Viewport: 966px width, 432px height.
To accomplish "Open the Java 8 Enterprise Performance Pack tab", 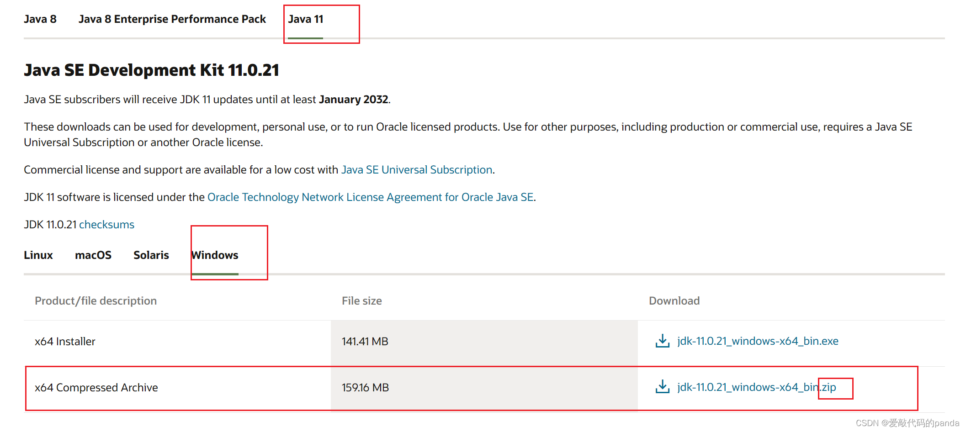I will pyautogui.click(x=172, y=19).
